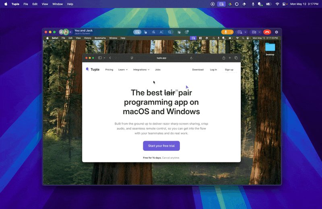Open sidebar options dropdown chevron in Safari

pos(104,58)
